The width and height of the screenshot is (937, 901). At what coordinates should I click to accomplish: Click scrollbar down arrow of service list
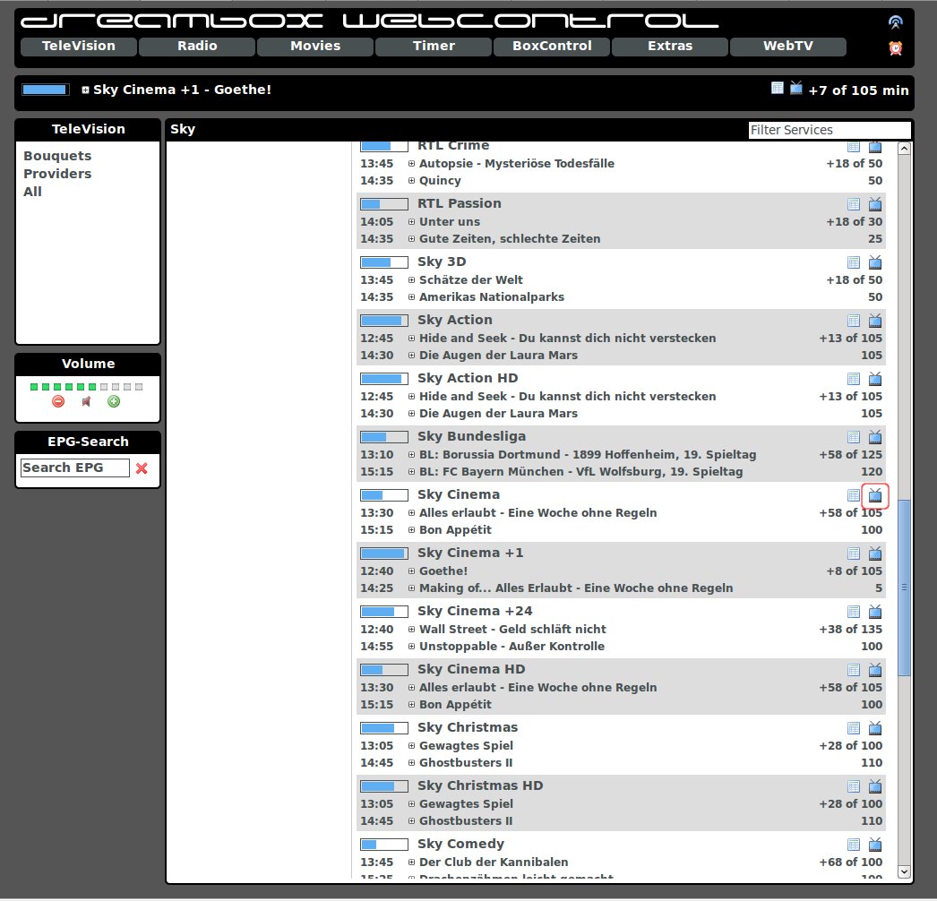click(x=904, y=871)
